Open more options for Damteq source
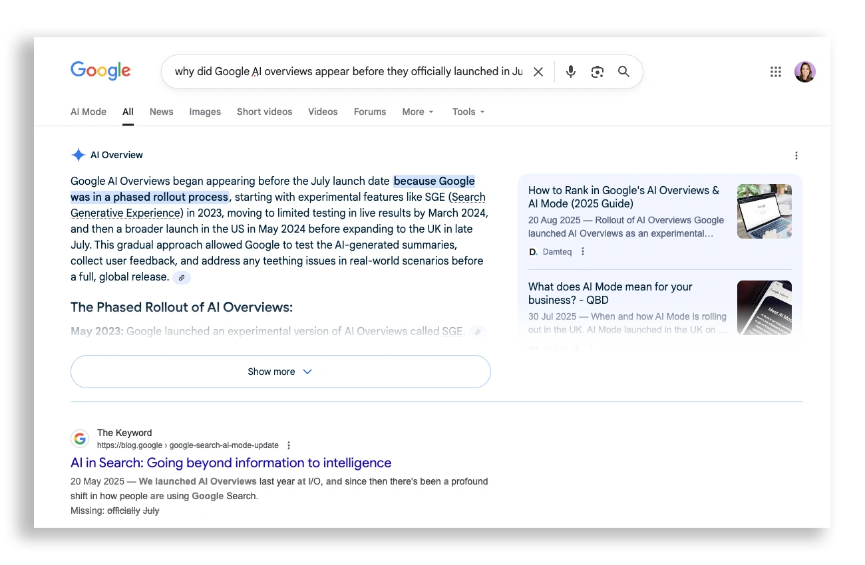 click(x=583, y=251)
